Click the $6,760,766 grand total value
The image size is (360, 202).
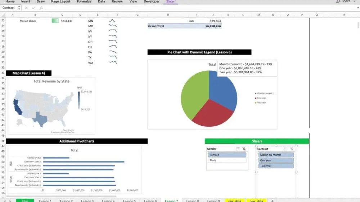(x=213, y=26)
